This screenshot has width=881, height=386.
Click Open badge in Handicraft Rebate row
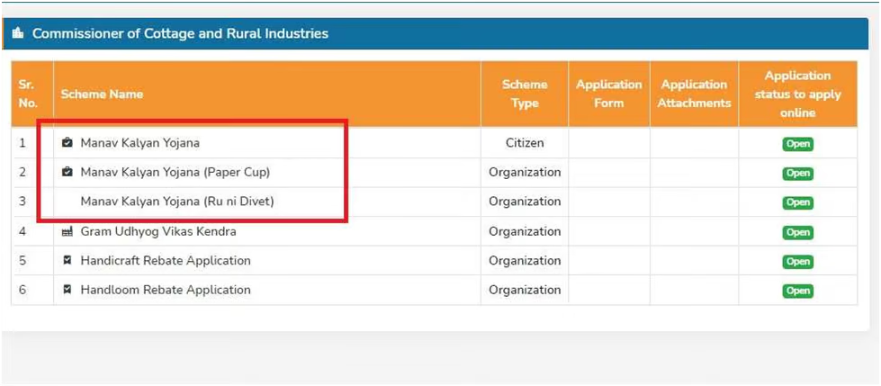point(798,261)
